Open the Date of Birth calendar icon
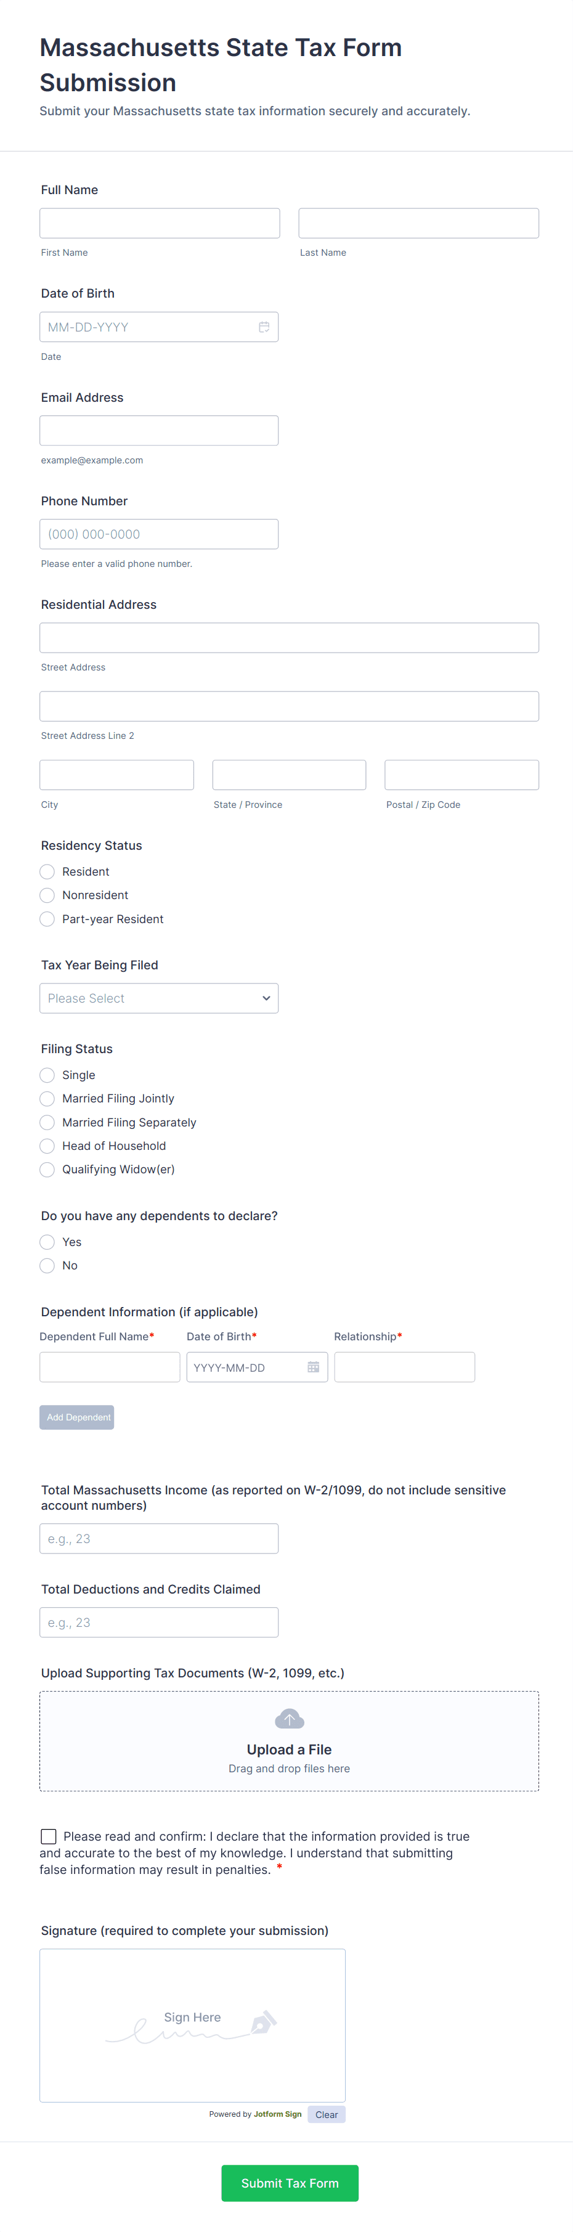The image size is (573, 2232). click(x=264, y=327)
